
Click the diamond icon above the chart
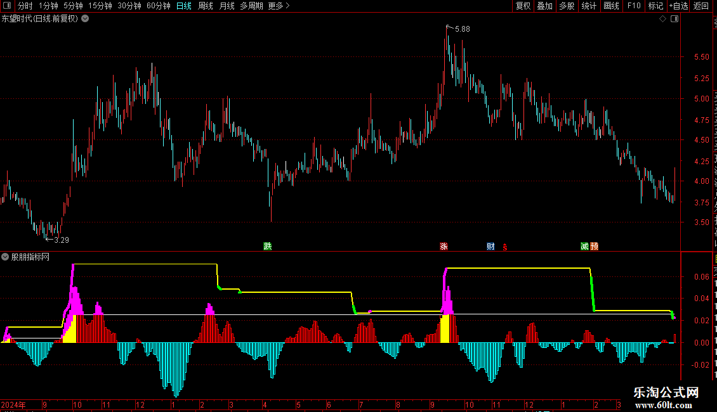click(x=662, y=19)
